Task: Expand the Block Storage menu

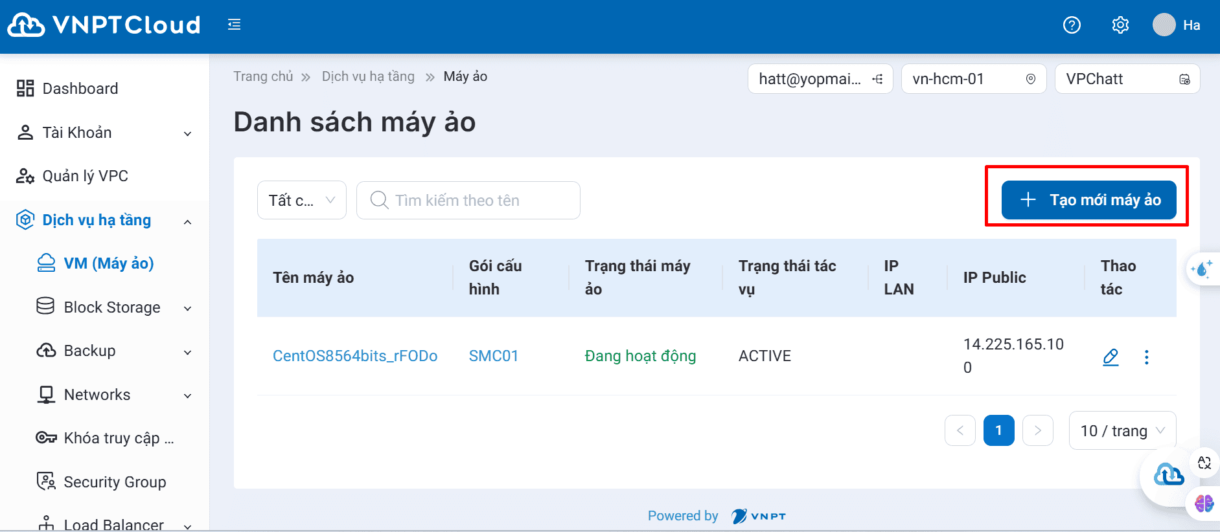Action: (113, 307)
